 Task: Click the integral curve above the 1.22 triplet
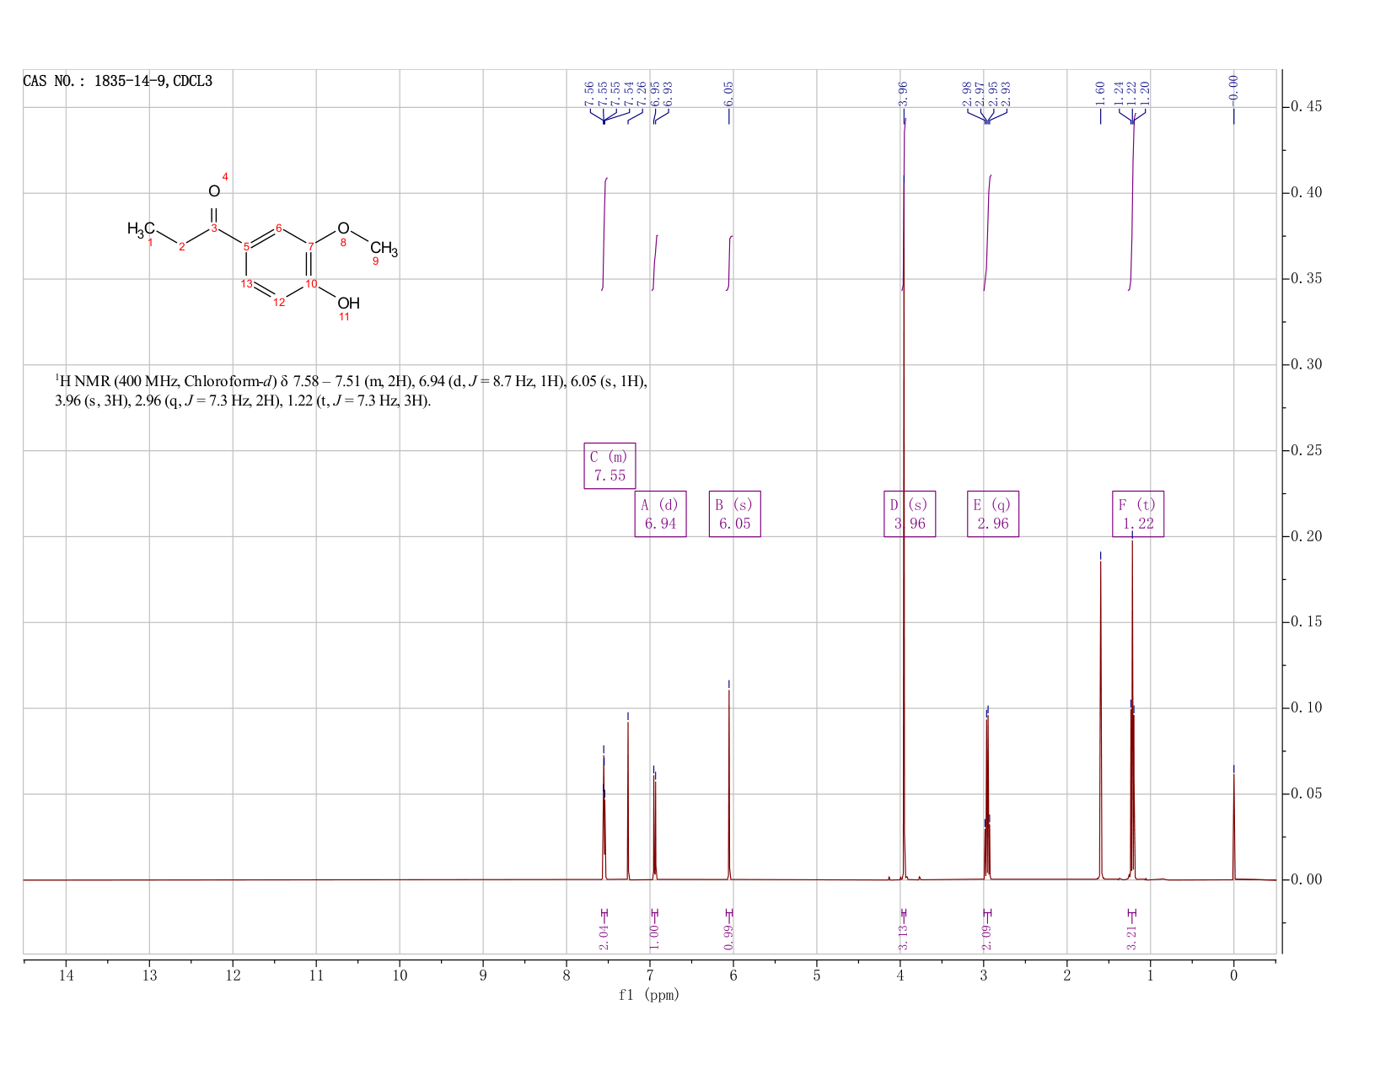point(1132,202)
